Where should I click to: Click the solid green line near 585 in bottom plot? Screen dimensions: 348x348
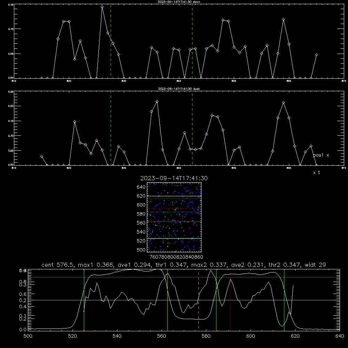(x=216, y=300)
